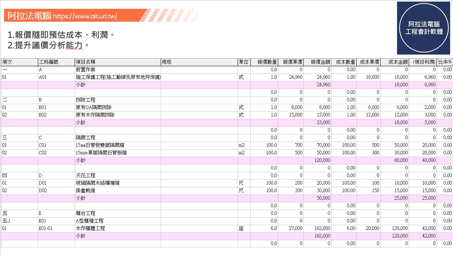Select the 80,000 subtotal cost cell
This screenshot has width=453, height=255.
click(x=395, y=160)
